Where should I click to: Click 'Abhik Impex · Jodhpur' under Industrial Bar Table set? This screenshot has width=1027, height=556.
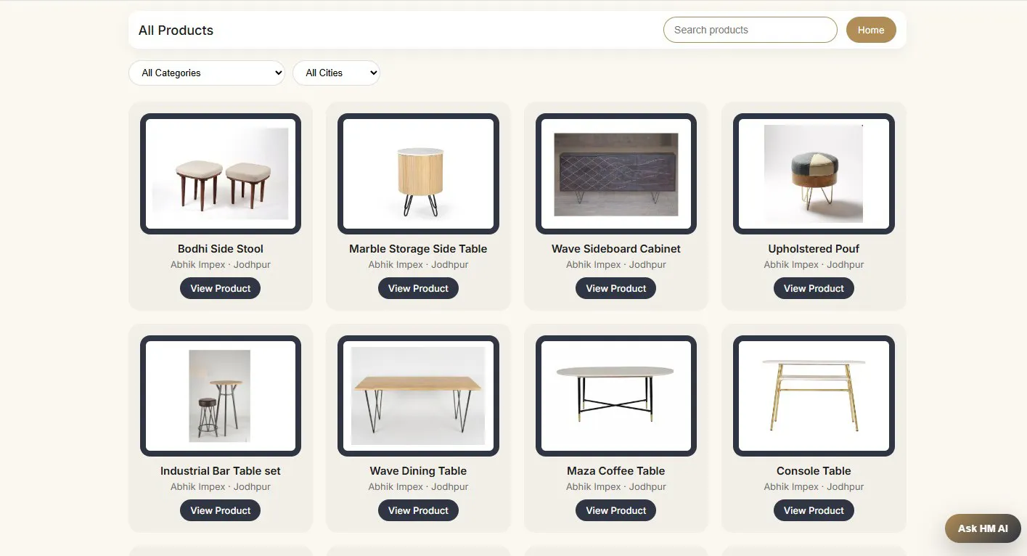coord(221,487)
